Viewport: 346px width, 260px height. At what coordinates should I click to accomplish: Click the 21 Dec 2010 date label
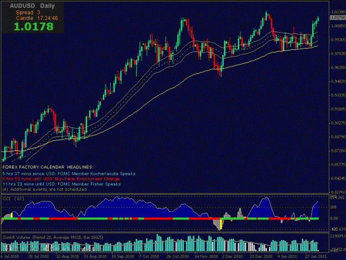261,257
